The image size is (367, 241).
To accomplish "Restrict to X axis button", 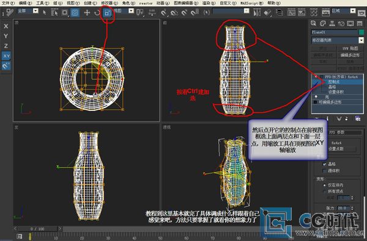I will coord(6,26).
